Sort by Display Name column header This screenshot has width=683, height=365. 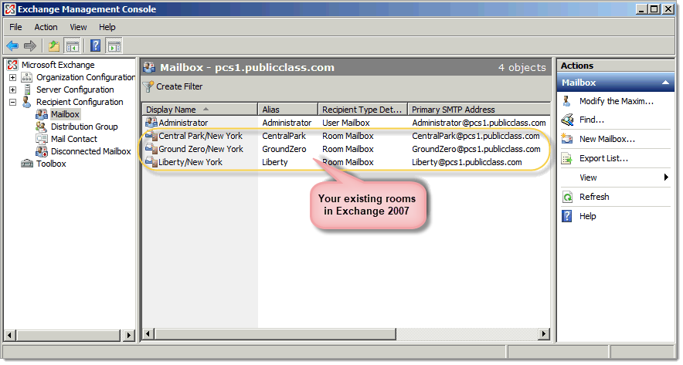click(x=199, y=110)
